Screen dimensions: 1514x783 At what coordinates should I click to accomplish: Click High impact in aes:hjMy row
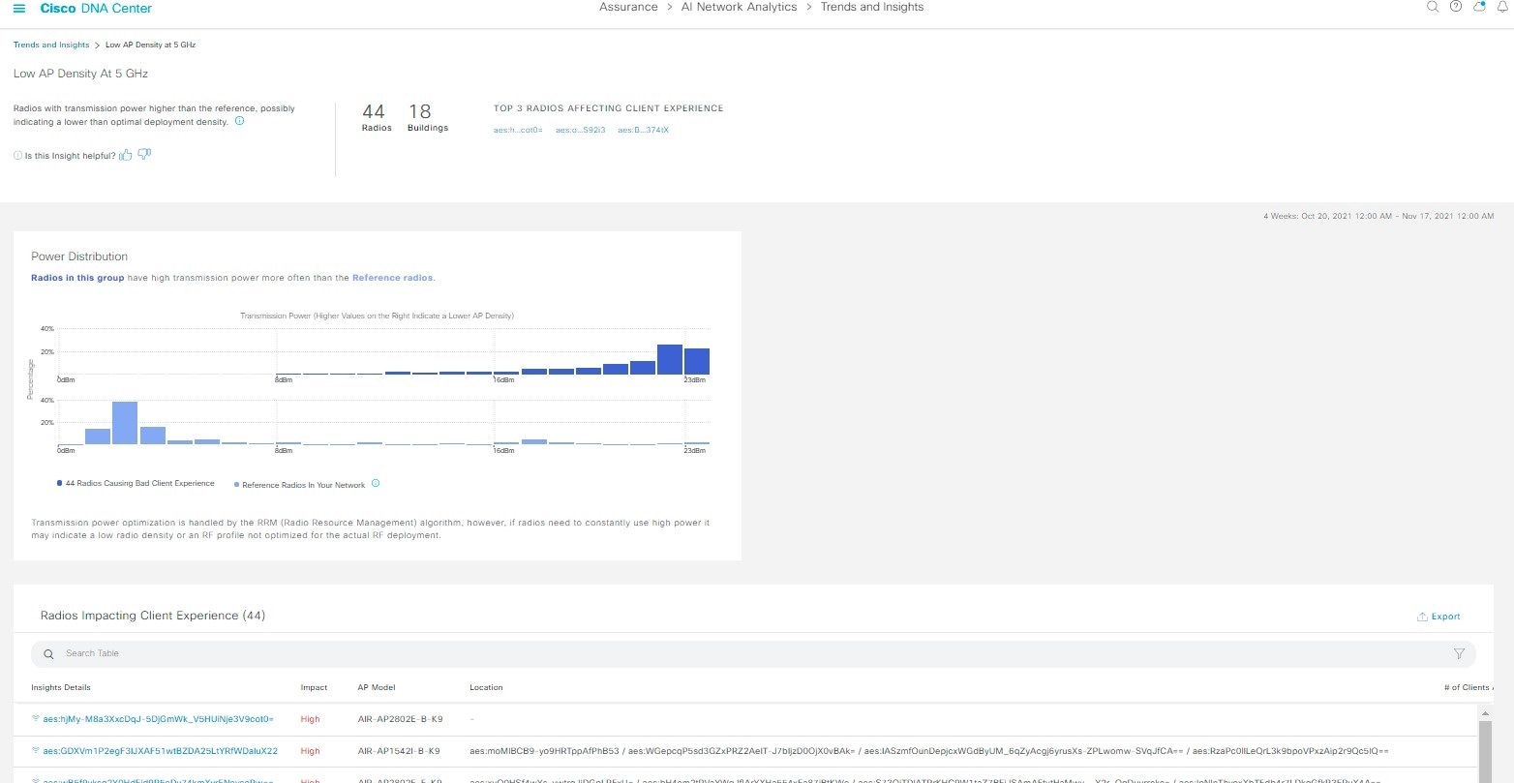310,719
